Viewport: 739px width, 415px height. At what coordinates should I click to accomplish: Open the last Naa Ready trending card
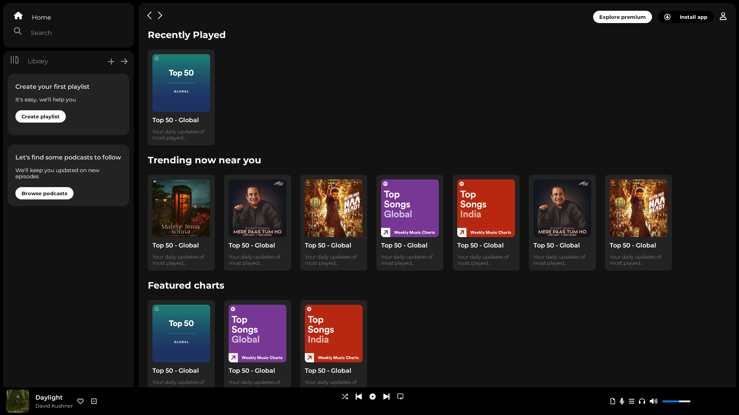click(x=639, y=222)
